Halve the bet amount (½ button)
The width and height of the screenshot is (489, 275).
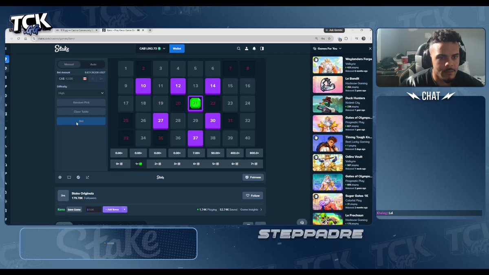tap(93, 79)
